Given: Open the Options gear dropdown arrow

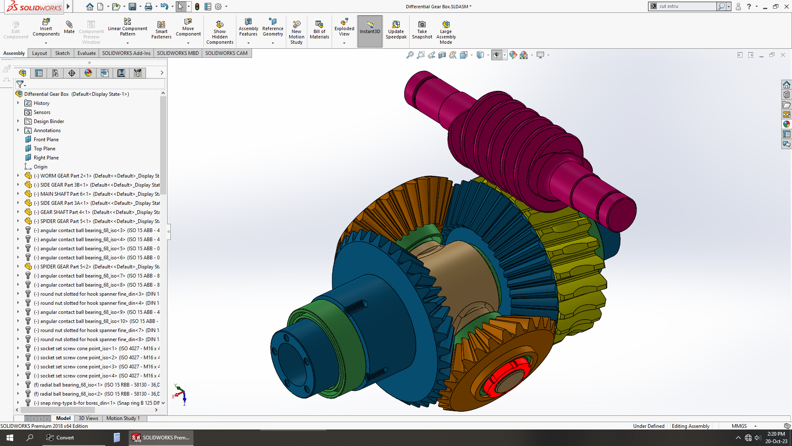Looking at the screenshot, I should 226,7.
